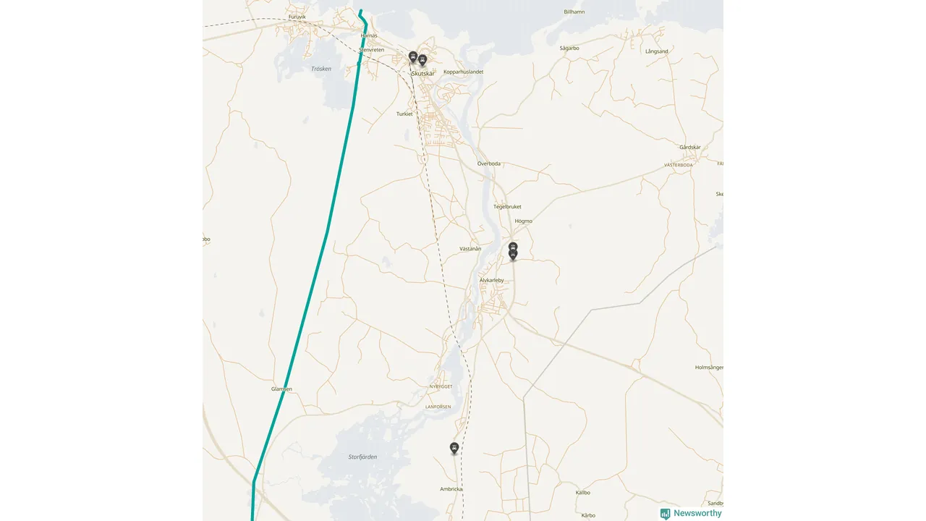Click the eastern car marker in Skutskär
926x521 pixels.
422,60
